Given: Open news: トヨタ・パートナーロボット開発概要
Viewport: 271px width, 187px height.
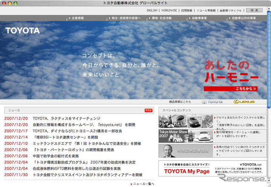Looking at the screenshot, I should click(74, 150).
